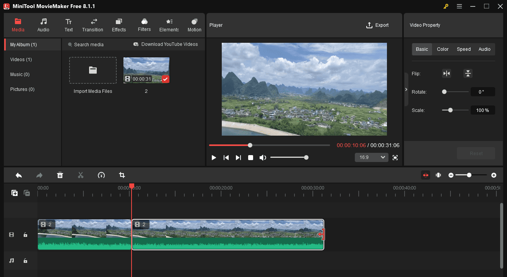Open the Media tab
Image resolution: width=507 pixels, height=277 pixels.
tap(18, 25)
